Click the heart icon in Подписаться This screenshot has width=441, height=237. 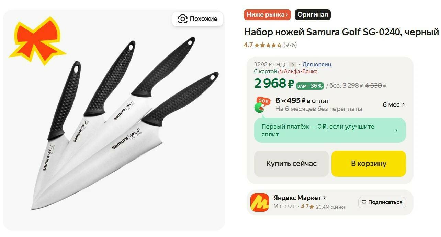tap(364, 202)
